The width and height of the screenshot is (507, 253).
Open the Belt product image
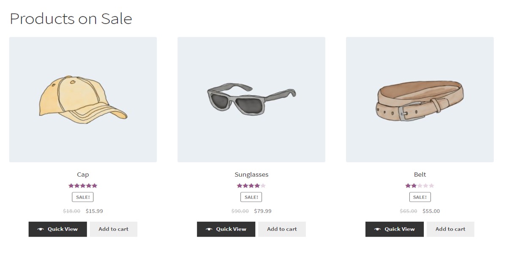tap(420, 100)
